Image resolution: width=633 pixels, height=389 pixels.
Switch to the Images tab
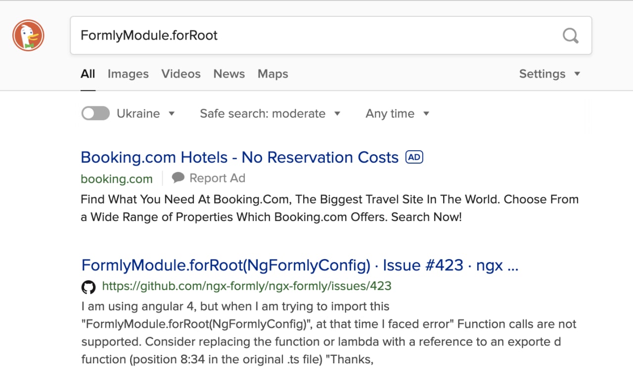pos(128,74)
